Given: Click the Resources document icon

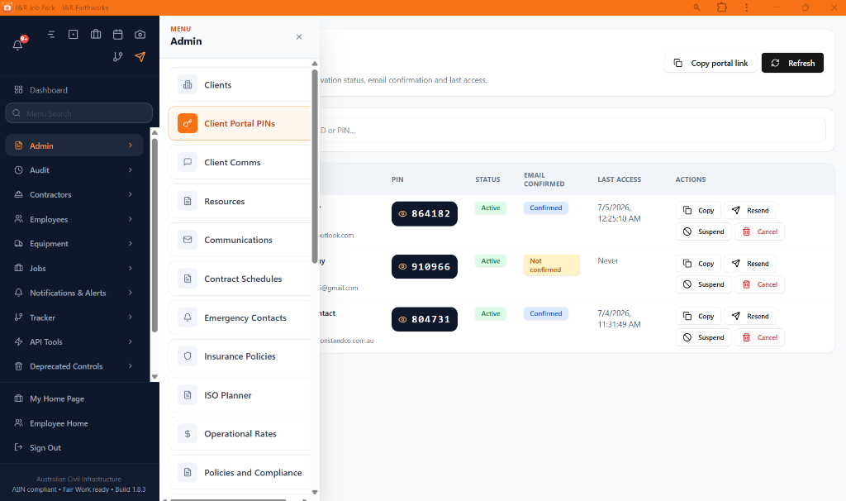Looking at the screenshot, I should point(188,201).
